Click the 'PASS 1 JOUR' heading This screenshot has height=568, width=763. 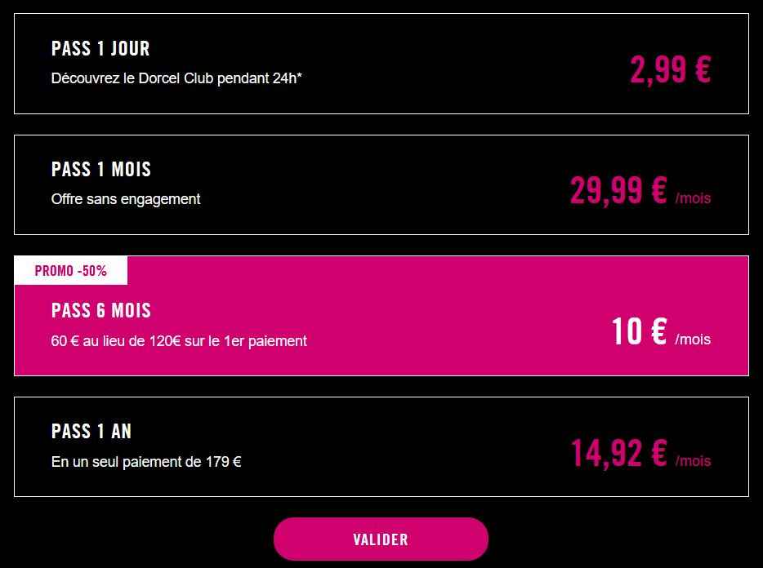[x=100, y=48]
